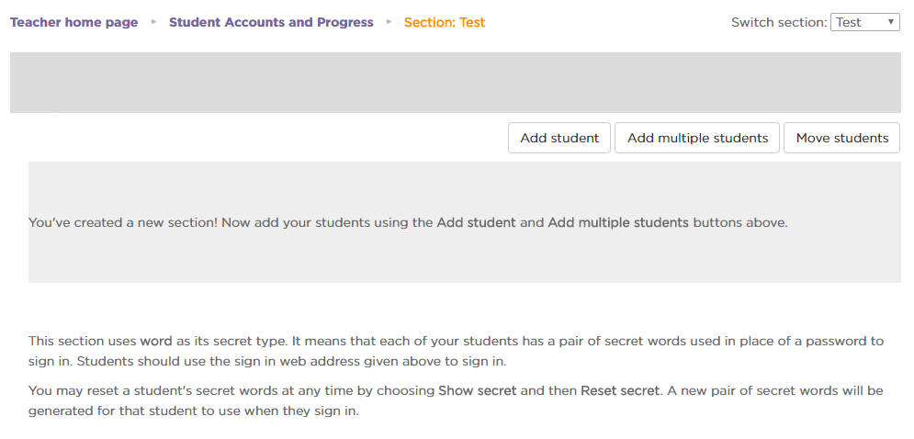Click the bold 'word' secret type text
The image size is (914, 439).
tap(156, 341)
